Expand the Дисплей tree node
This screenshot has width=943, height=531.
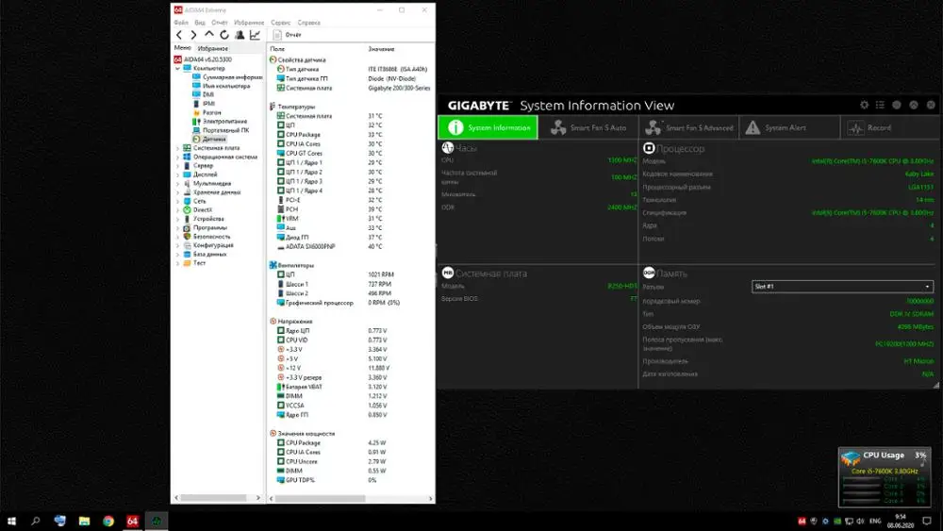point(178,174)
